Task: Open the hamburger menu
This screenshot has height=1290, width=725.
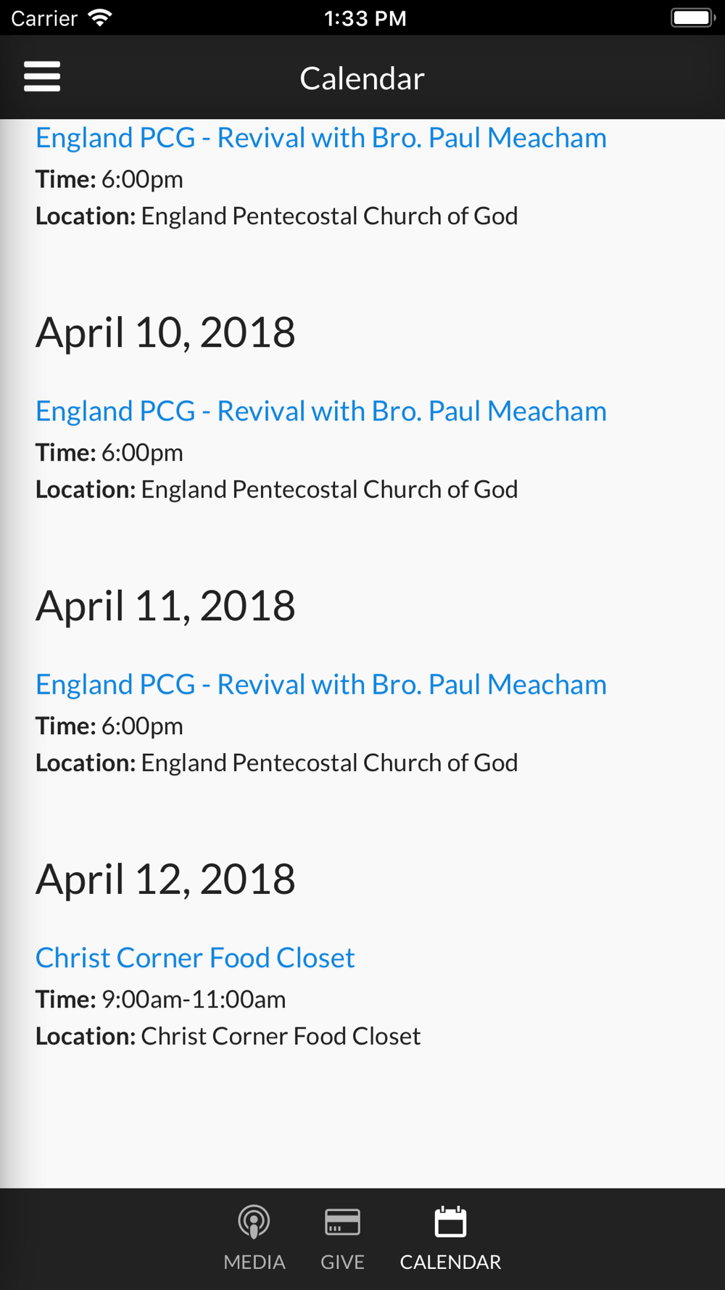Action: click(42, 76)
